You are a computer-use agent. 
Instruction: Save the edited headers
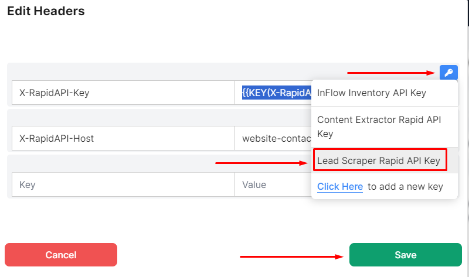405,255
